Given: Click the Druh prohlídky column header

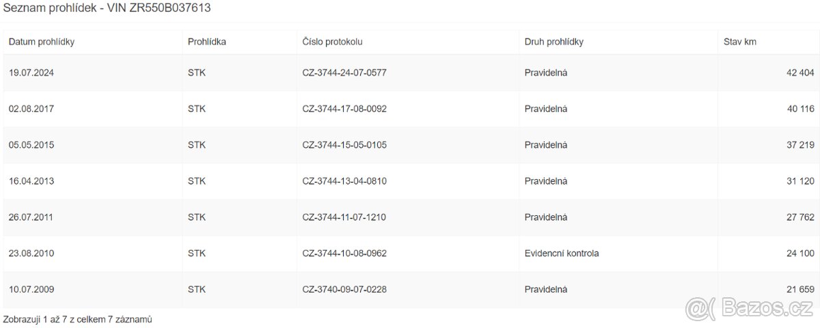Looking at the screenshot, I should (554, 42).
